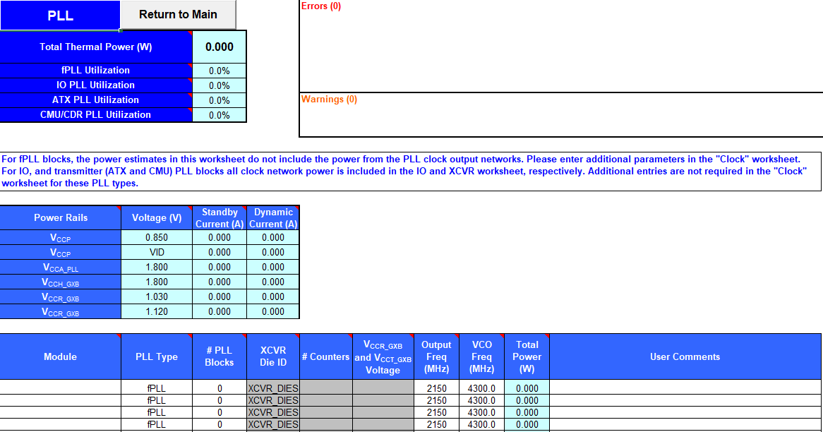Click the IO PLL Utilization percentage value
The image size is (823, 432).
click(220, 85)
